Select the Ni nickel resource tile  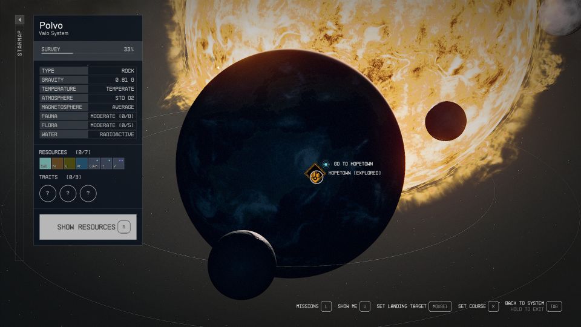pyautogui.click(x=57, y=163)
